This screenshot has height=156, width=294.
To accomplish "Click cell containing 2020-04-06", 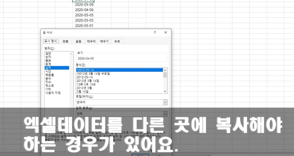I will [83, 10].
